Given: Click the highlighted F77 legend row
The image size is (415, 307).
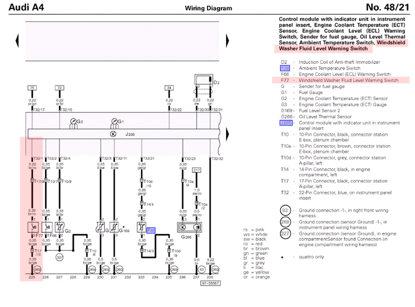Looking at the screenshot, I should click(x=337, y=80).
